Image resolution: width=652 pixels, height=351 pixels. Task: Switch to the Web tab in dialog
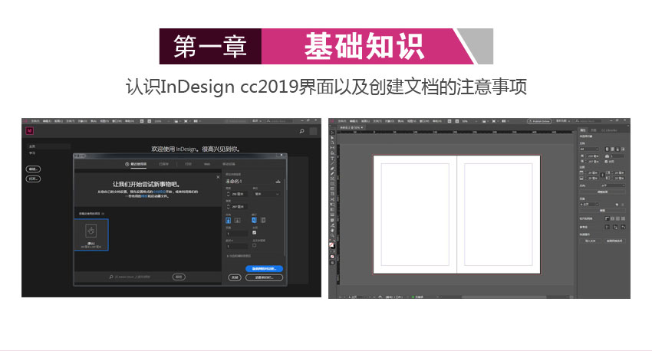(206, 164)
